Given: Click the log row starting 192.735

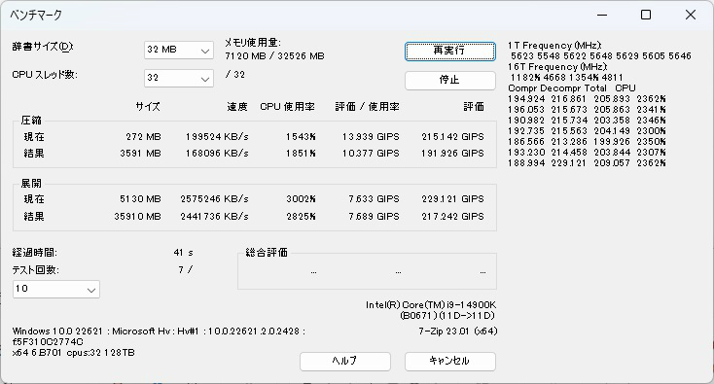Looking at the screenshot, I should click(587, 131).
